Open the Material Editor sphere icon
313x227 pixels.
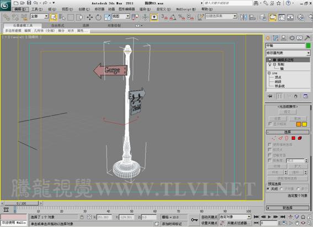click(x=301, y=17)
